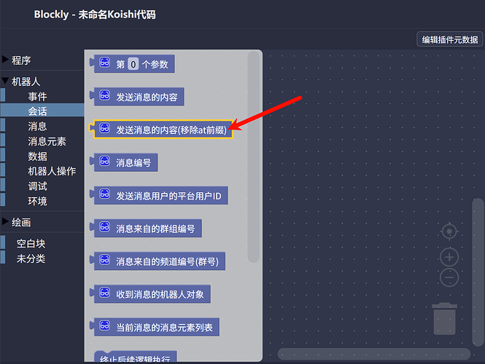485x364 pixels.
Task: Click the number field in 第0个参数 block
Action: click(x=133, y=64)
